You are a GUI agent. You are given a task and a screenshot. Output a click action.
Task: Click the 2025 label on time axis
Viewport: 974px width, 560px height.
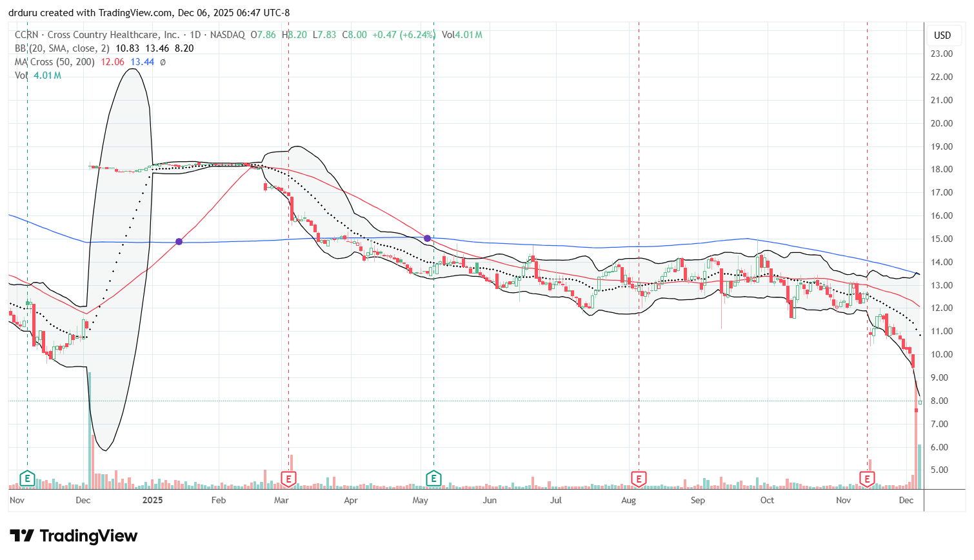152,500
